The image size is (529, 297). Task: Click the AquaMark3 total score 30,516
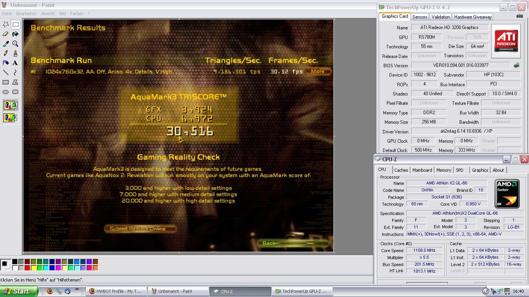190,131
